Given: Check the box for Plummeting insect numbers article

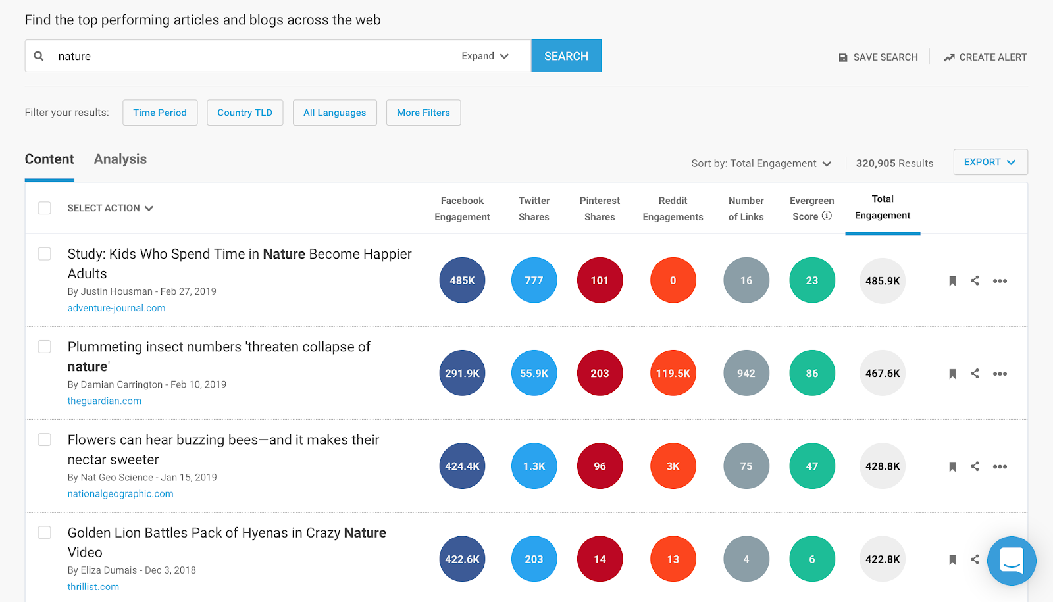Looking at the screenshot, I should (45, 347).
